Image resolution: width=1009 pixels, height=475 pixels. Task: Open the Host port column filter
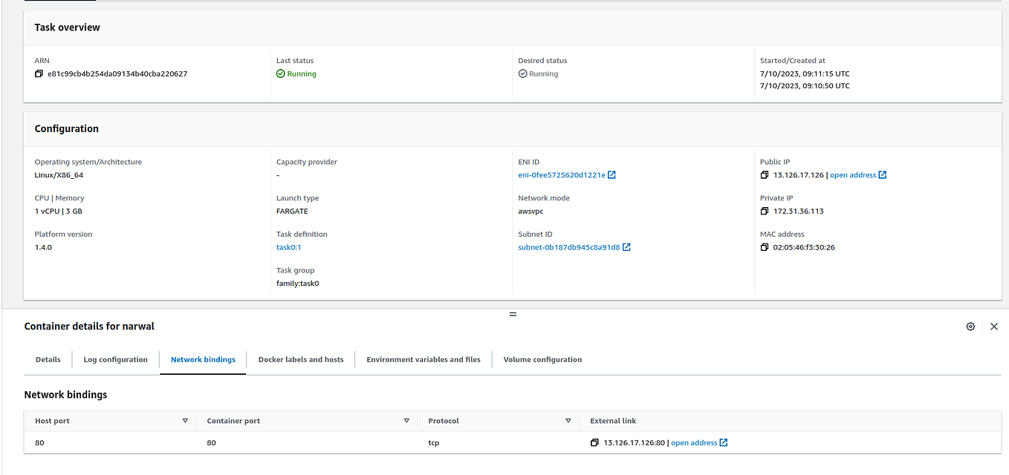[185, 420]
